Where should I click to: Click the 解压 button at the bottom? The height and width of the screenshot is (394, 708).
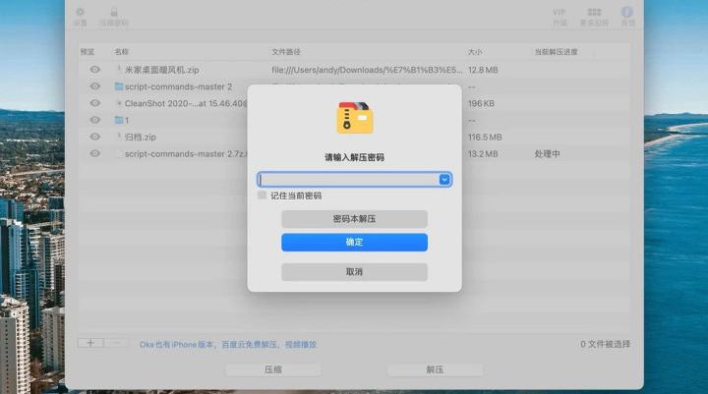click(435, 369)
